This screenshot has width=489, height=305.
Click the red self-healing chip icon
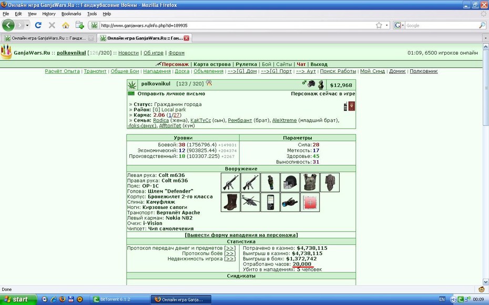[310, 202]
